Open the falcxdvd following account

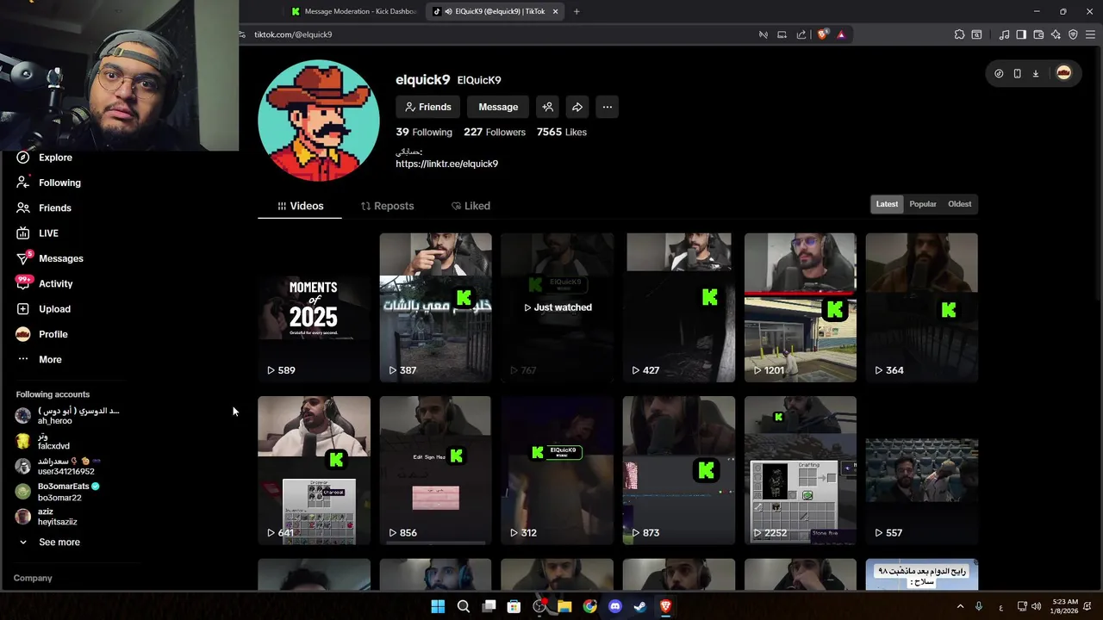[43, 442]
